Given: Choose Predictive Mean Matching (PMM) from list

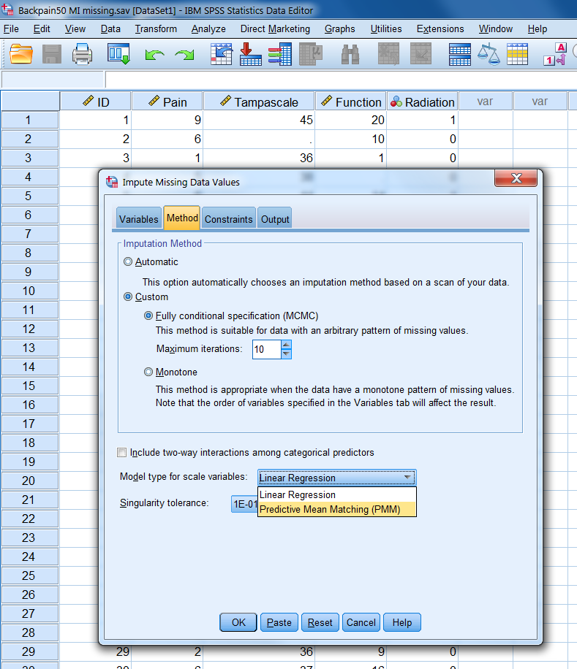Looking at the screenshot, I should pyautogui.click(x=330, y=509).
